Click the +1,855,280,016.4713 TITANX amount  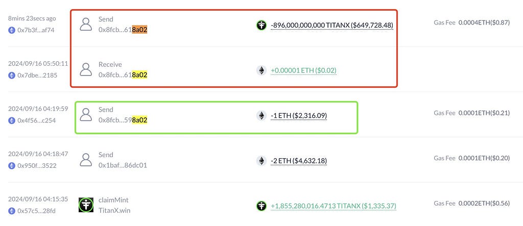[x=334, y=206]
